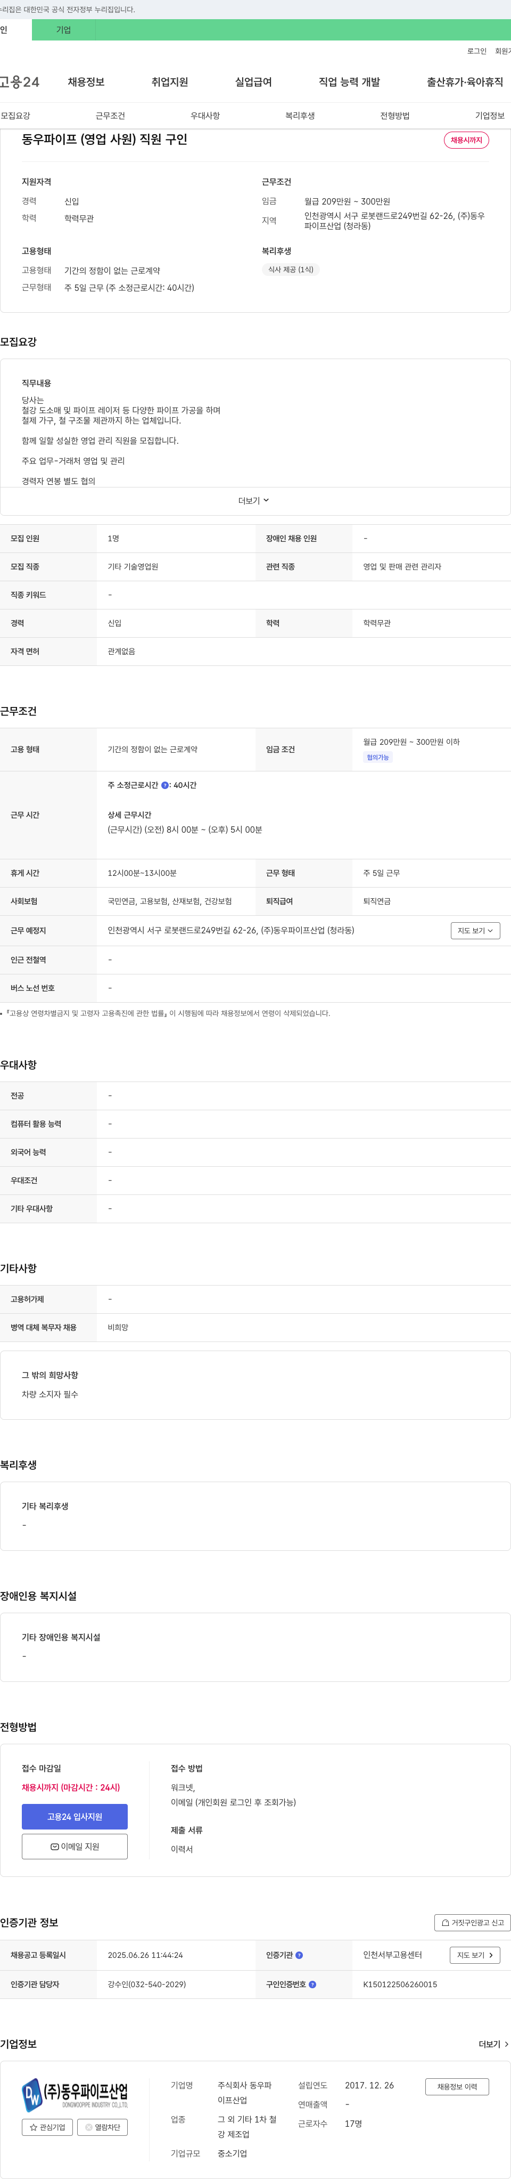Click the 고용24 logo

pos(19,82)
